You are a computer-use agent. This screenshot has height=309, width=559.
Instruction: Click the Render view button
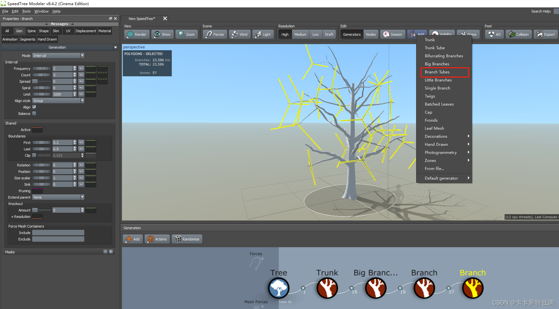point(137,34)
